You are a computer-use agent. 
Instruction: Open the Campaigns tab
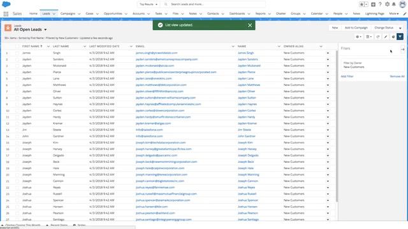(x=68, y=13)
